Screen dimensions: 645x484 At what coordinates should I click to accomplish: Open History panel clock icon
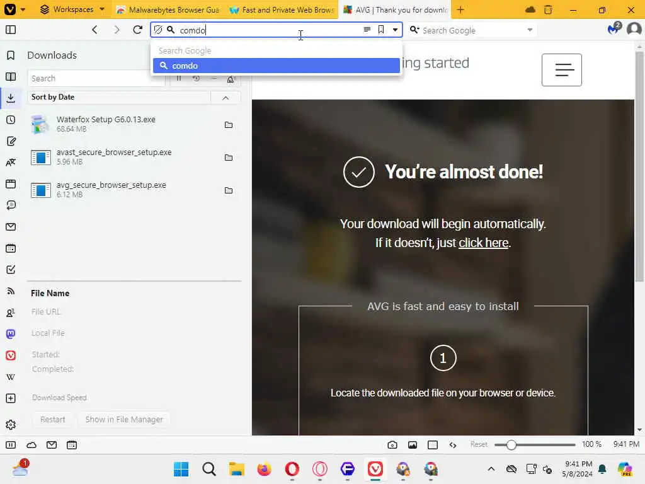11,120
